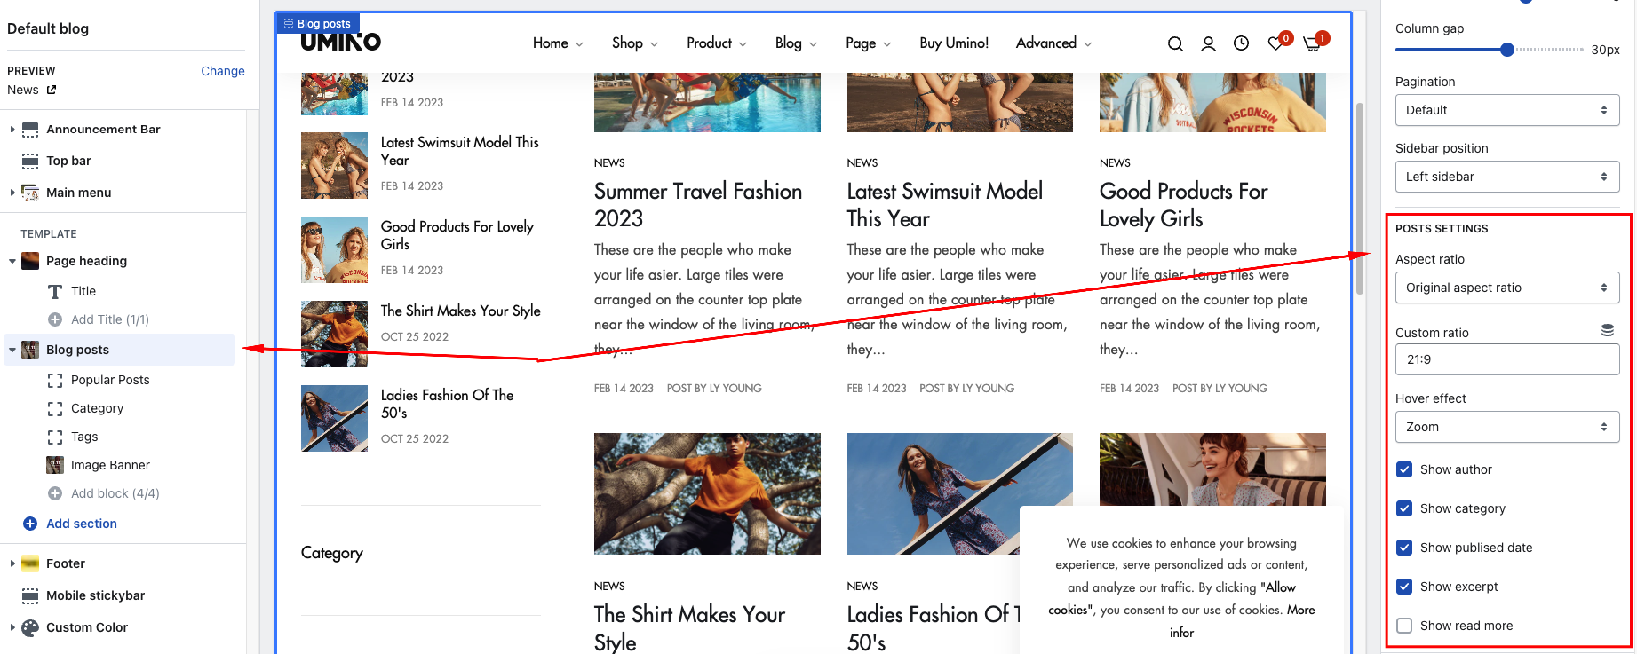Open the Aspect ratio dropdown
This screenshot has width=1637, height=654.
click(1506, 288)
